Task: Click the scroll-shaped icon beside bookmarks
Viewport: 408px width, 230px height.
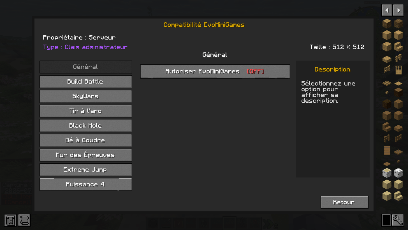Action: tap(24, 220)
